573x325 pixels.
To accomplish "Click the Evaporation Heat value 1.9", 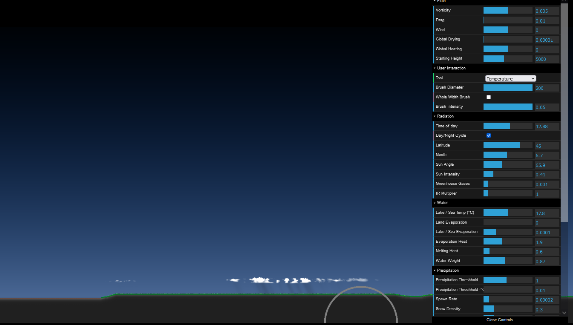I will click(547, 242).
